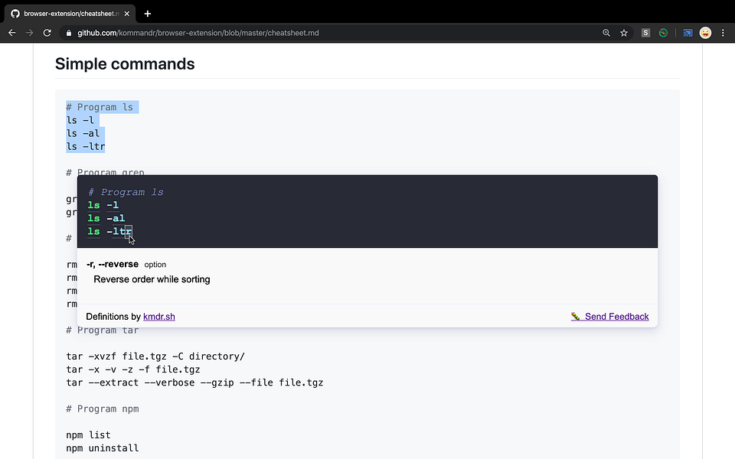Reload the page with the refresh icon

tap(47, 33)
